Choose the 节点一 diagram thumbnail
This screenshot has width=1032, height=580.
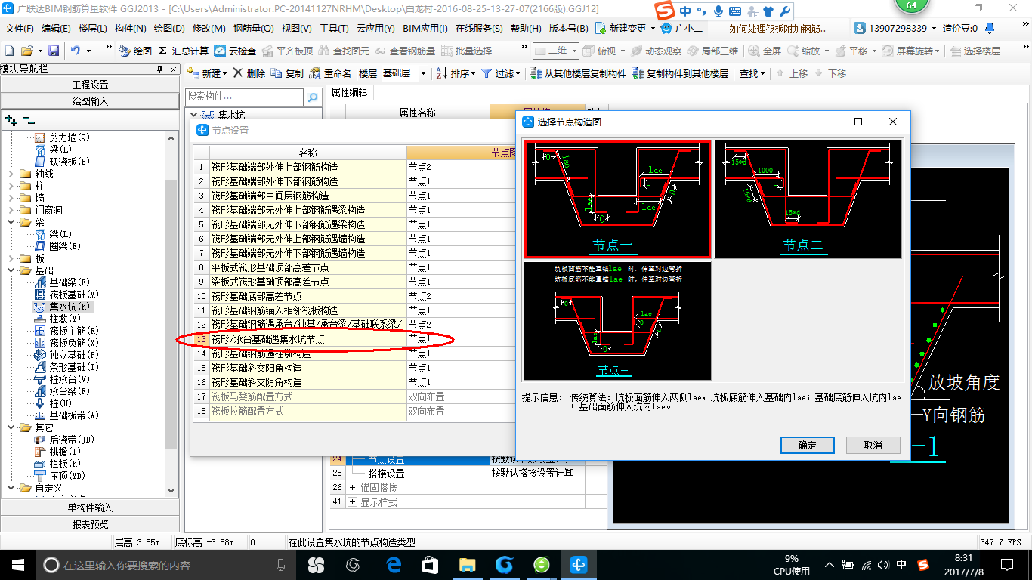click(x=617, y=199)
